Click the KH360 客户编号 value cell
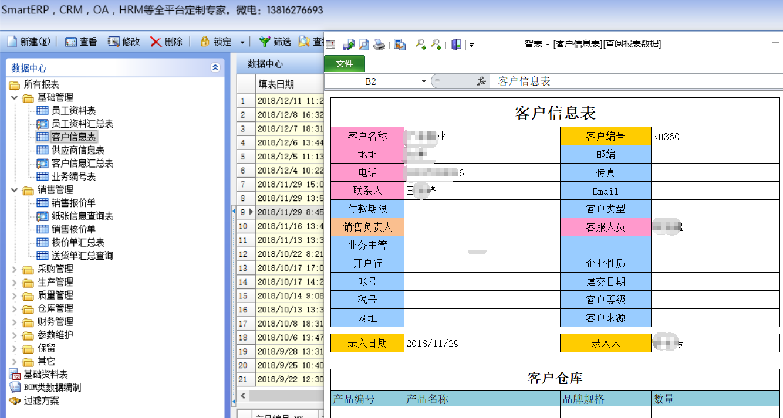The image size is (783, 418). pos(716,137)
